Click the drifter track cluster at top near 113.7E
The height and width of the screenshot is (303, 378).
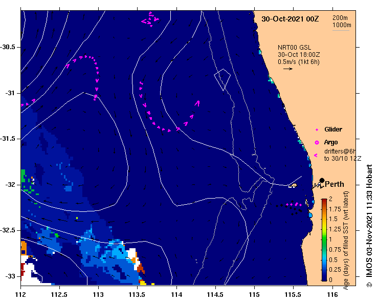150,19
